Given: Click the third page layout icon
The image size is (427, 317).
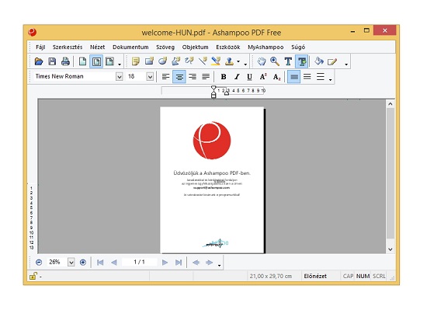Looking at the screenshot, I should (x=109, y=61).
